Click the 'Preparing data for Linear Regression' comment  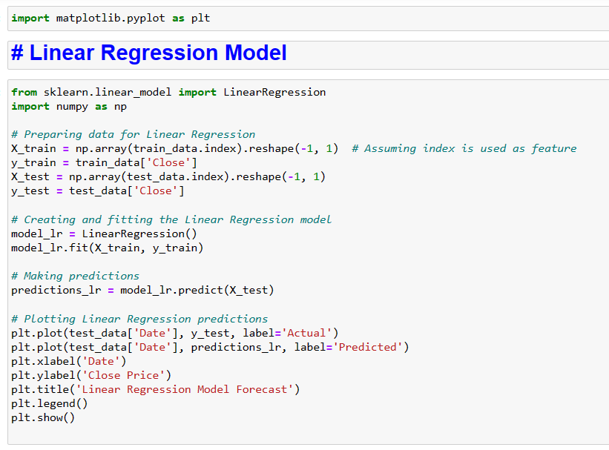pos(134,134)
